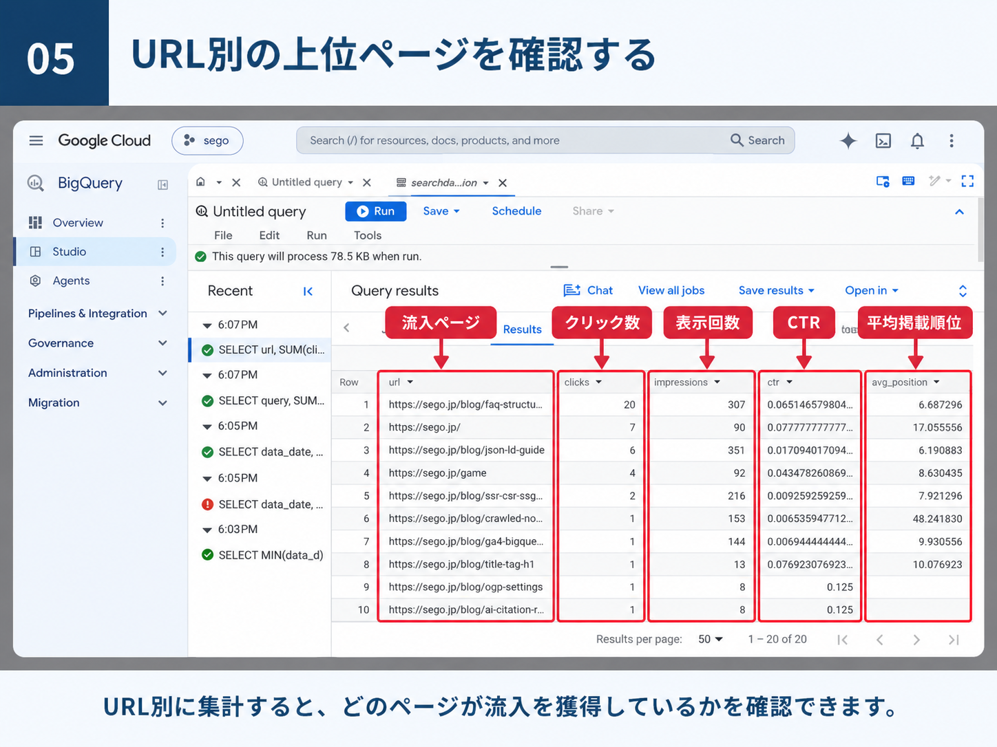The height and width of the screenshot is (747, 997).
Task: Open the Edit menu
Action: pos(269,235)
